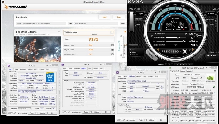Select profile slot 5 in Precision X
The height and width of the screenshot is (124, 219).
[x=178, y=64]
